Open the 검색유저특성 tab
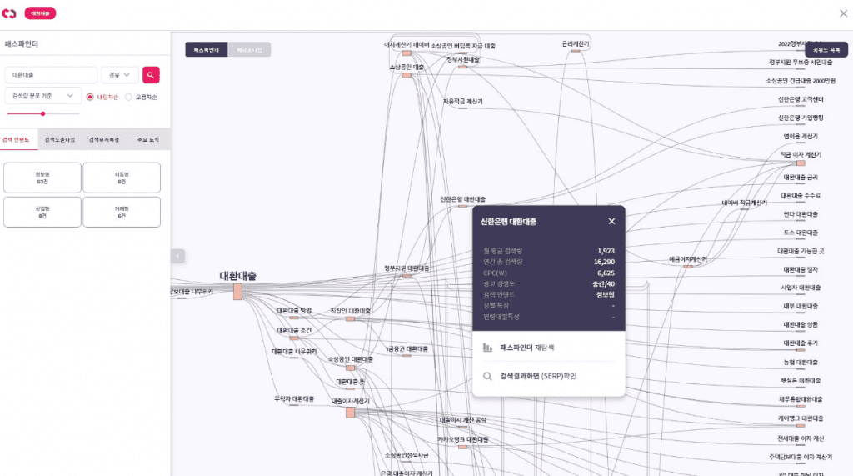This screenshot has width=853, height=476. pos(104,139)
